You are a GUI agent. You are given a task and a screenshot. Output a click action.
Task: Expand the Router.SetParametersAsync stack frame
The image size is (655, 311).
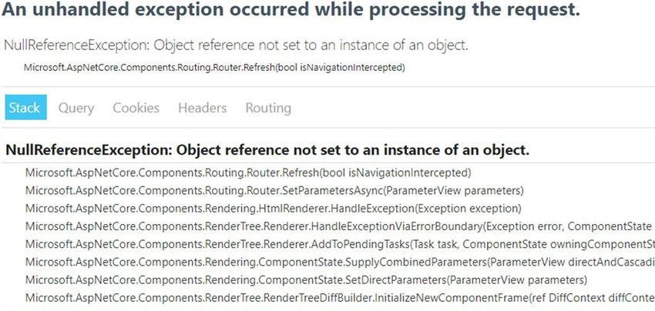pos(274,191)
